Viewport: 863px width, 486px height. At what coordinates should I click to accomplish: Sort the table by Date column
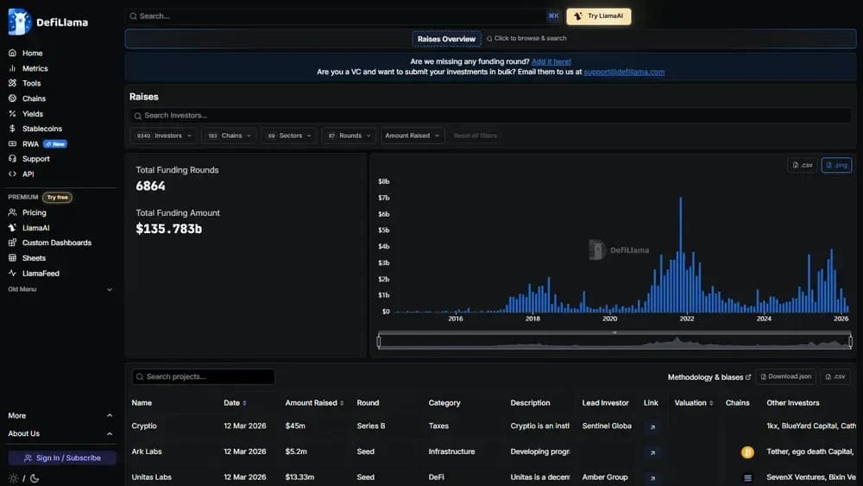[x=233, y=403]
